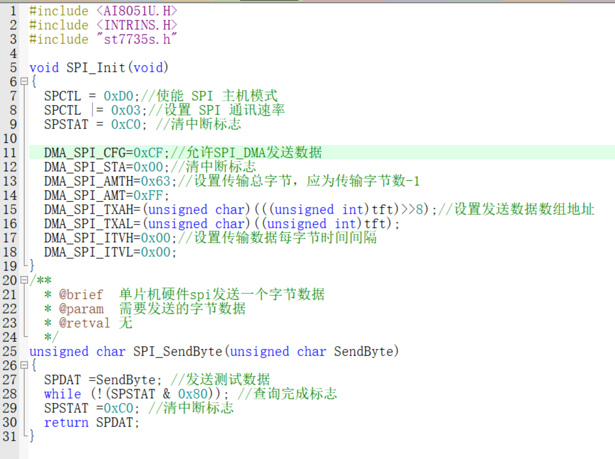615x459 pixels.
Task: Click "SPSTAT =0xC0;" inside SPI_SendByte
Action: coord(91,408)
